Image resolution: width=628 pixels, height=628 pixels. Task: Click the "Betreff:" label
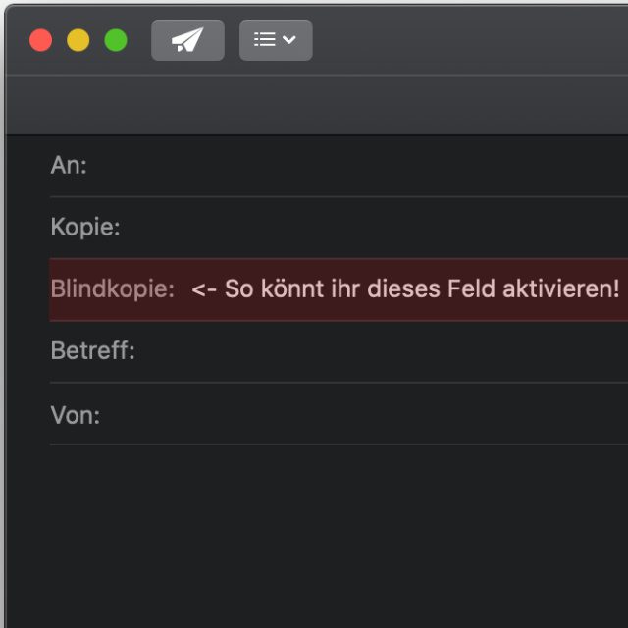point(92,351)
